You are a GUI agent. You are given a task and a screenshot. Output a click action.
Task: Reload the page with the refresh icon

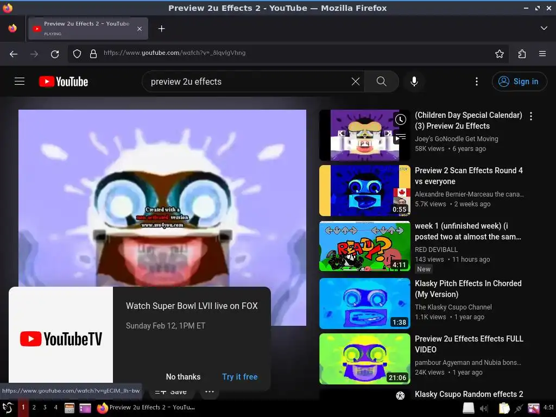point(55,54)
